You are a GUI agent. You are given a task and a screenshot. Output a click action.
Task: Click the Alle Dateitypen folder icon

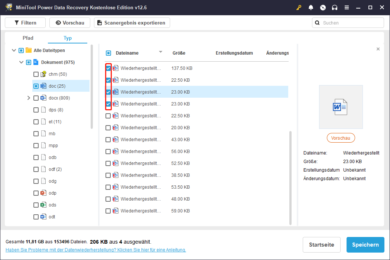[29, 50]
